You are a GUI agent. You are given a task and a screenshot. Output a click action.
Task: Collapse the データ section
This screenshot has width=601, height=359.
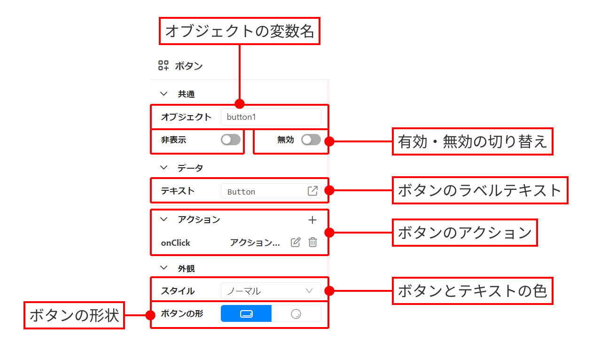[x=164, y=167]
